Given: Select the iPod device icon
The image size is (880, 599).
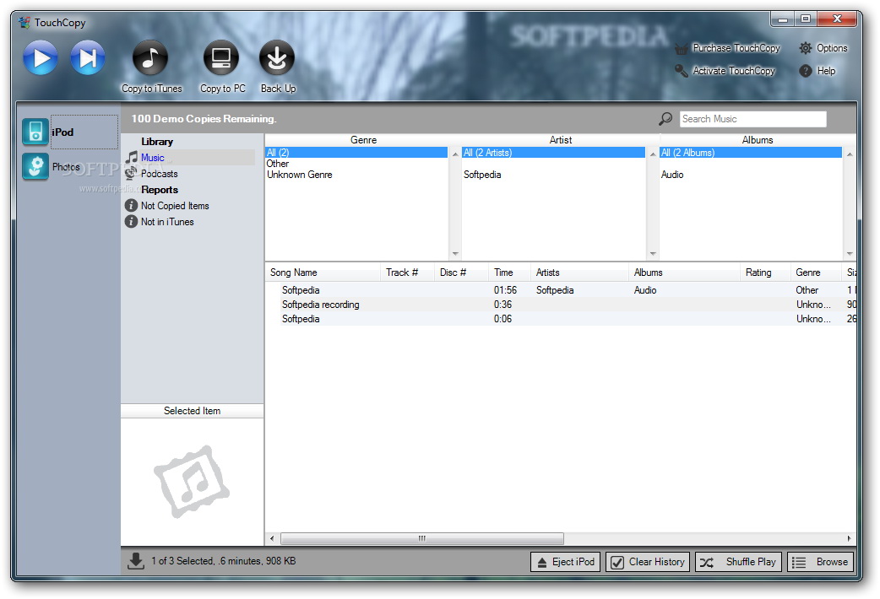Looking at the screenshot, I should tap(35, 132).
